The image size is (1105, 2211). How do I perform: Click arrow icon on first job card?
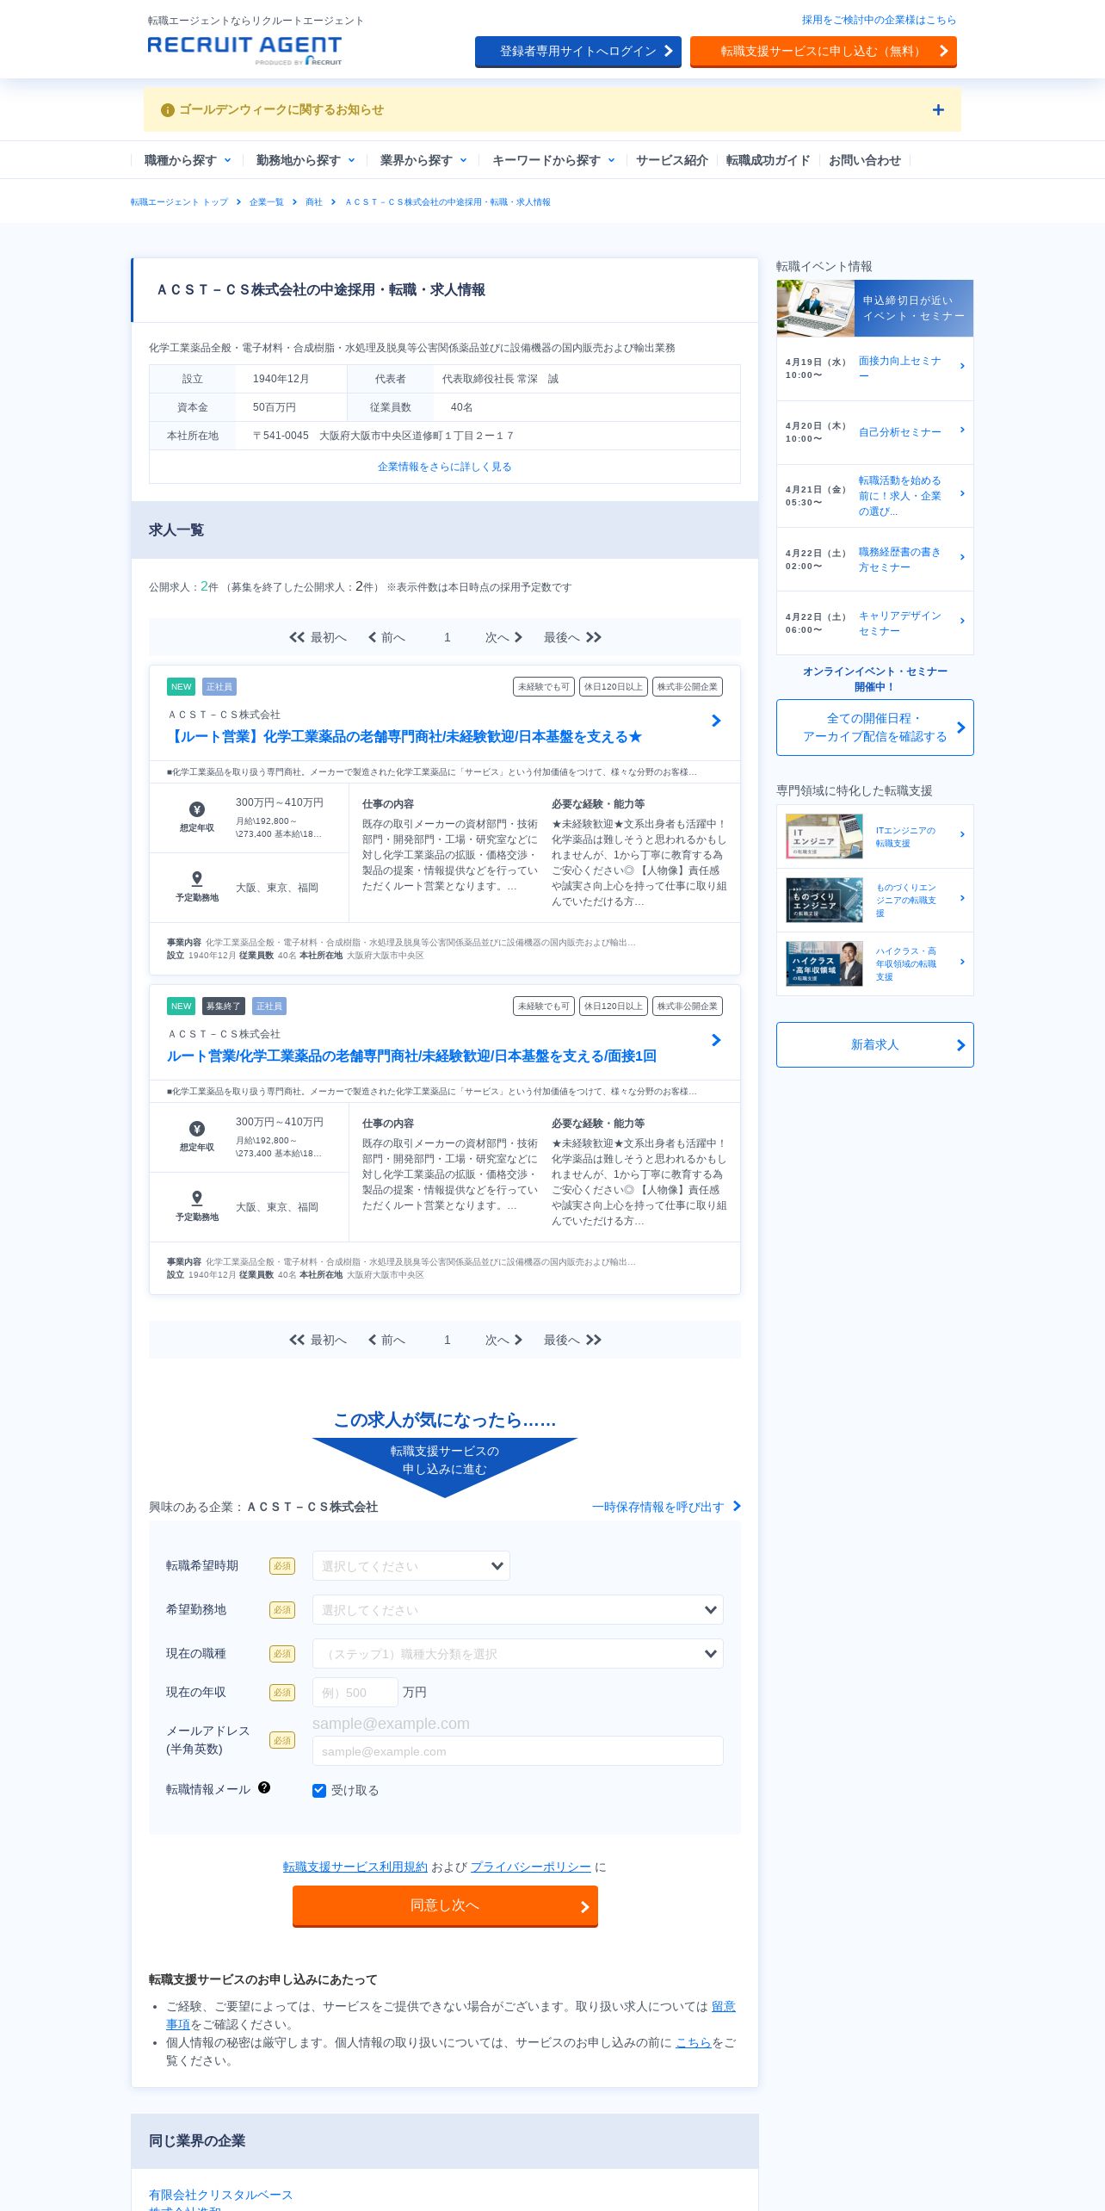(716, 721)
